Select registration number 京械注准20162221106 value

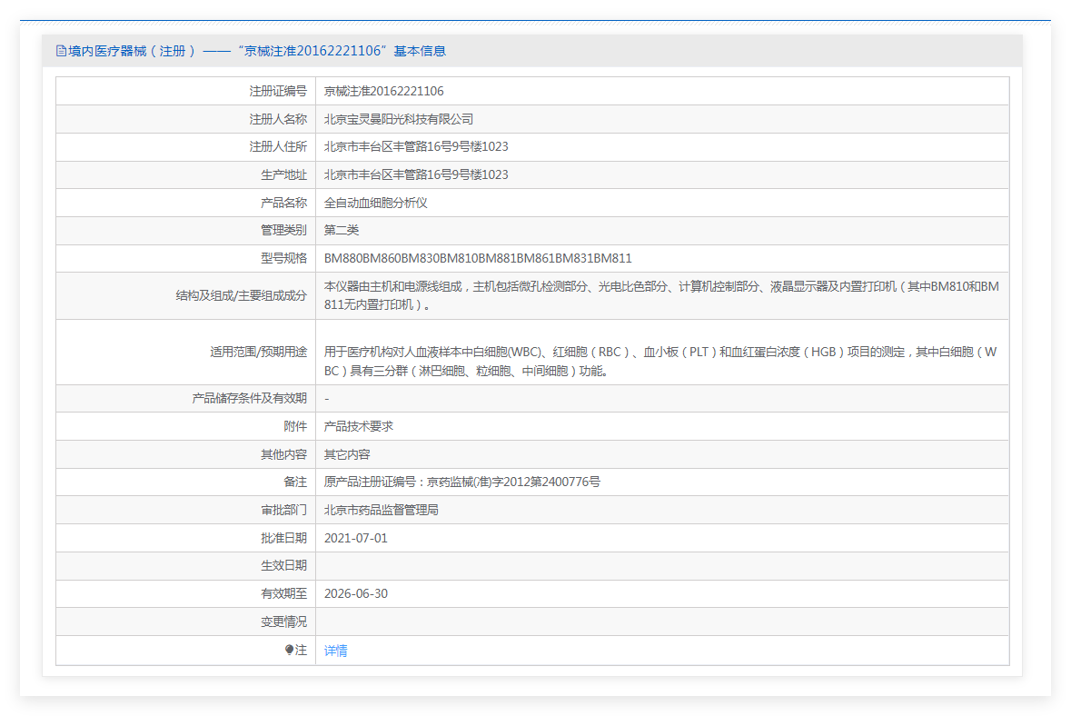384,91
